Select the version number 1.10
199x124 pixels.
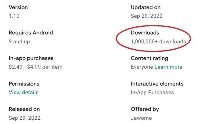[x=14, y=16]
